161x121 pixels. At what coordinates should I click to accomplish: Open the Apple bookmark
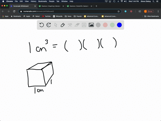[27, 16]
